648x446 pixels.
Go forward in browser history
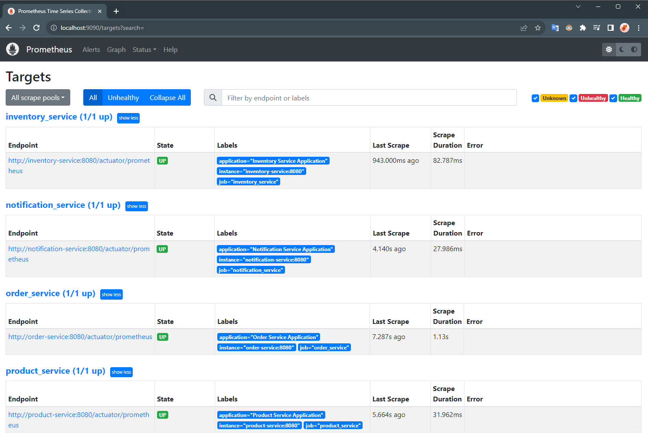(x=23, y=28)
